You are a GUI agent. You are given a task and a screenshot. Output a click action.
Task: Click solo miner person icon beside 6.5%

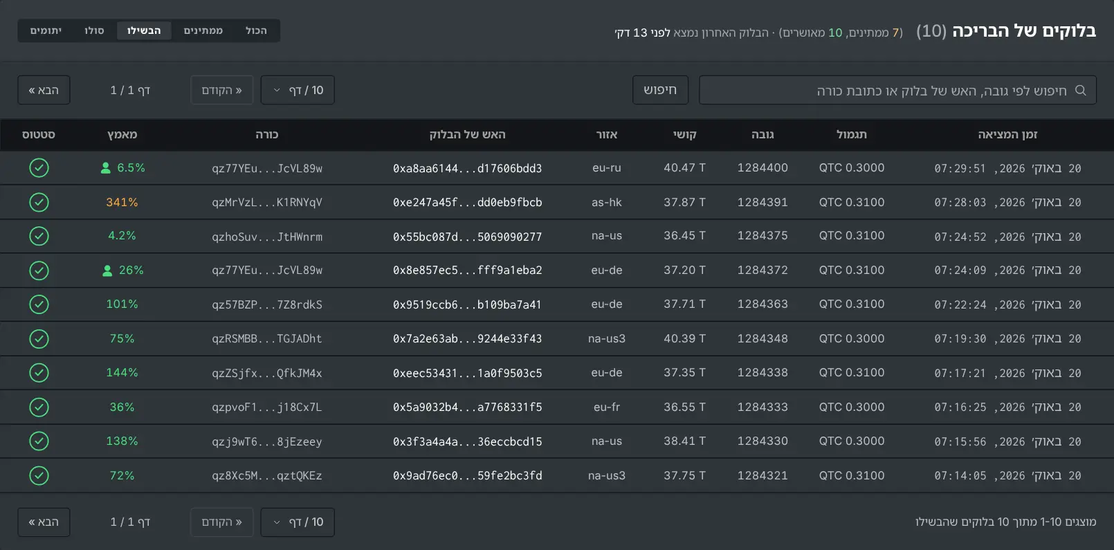click(x=106, y=168)
